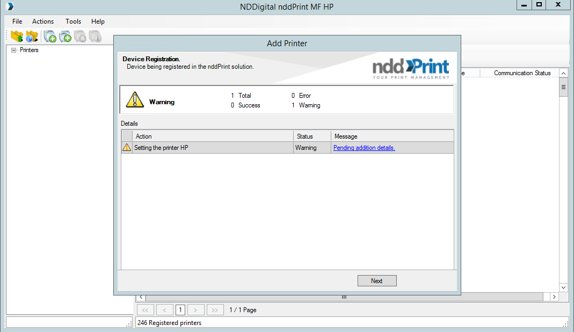The height and width of the screenshot is (332, 574).
Task: Click the warning icon in the HP printer row
Action: 127,148
